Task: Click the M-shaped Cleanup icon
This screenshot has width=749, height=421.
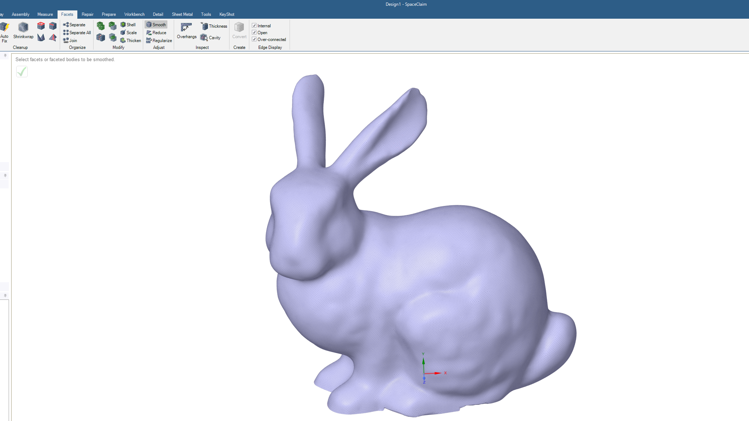Action: pos(41,37)
